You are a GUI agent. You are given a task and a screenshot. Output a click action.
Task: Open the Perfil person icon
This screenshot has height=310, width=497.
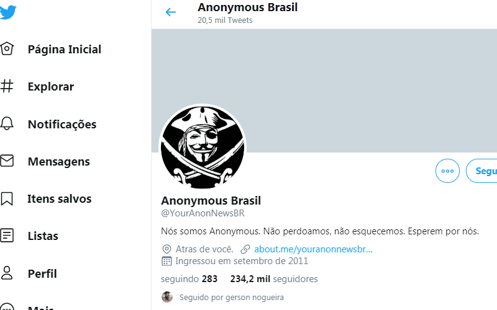7,273
